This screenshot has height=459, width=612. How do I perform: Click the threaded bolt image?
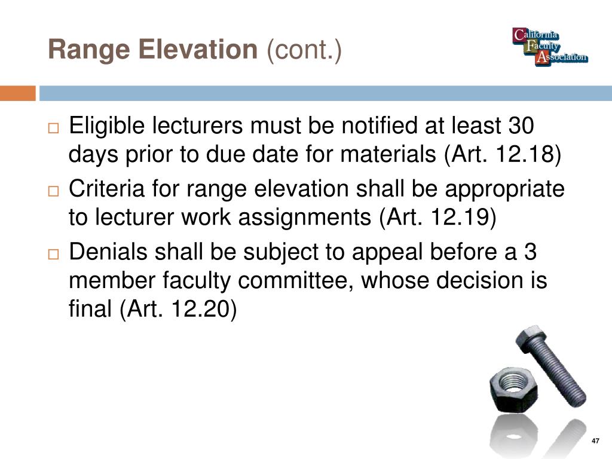(x=550, y=365)
